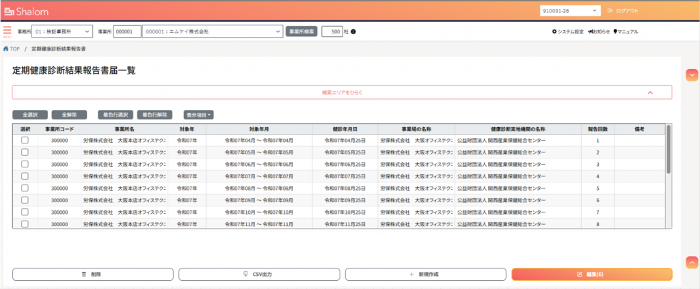Open 表示項目 column dropdown
This screenshot has width=700, height=289.
(199, 115)
